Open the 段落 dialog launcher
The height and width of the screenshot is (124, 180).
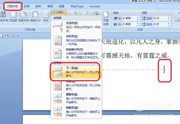(x=170, y=29)
